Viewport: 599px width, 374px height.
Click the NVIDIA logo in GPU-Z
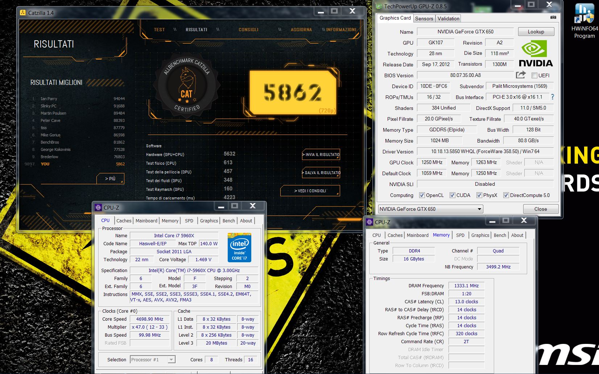[x=536, y=54]
